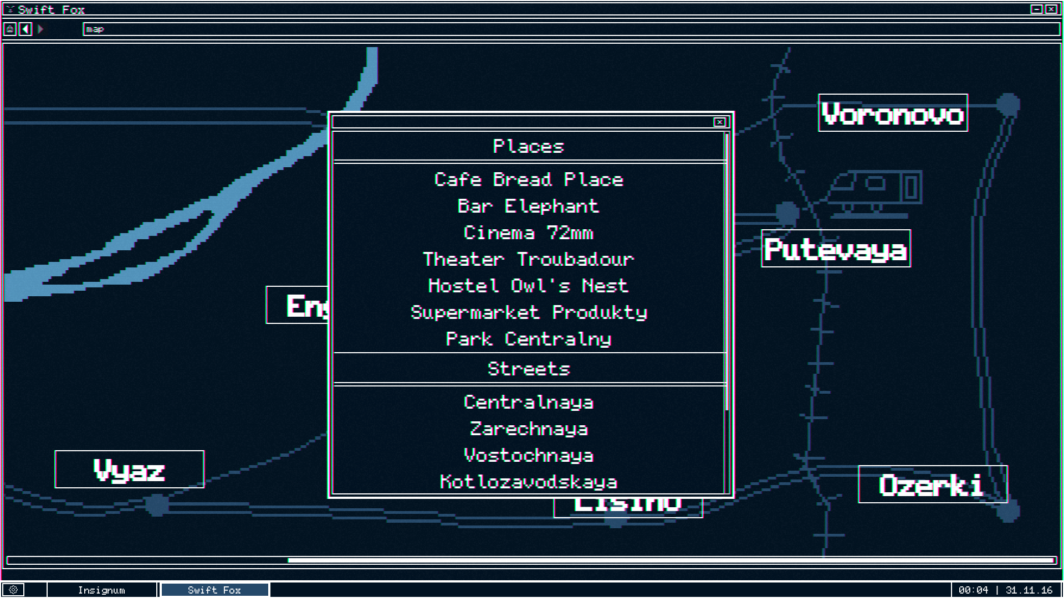
Task: Select the Putevaya map label
Action: pos(836,249)
